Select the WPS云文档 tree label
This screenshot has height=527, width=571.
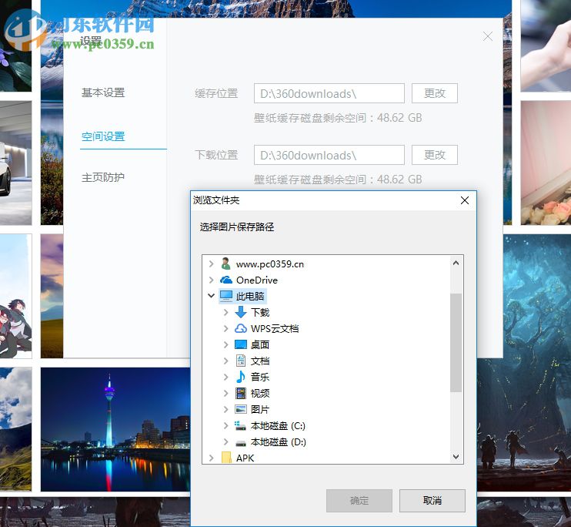275,328
